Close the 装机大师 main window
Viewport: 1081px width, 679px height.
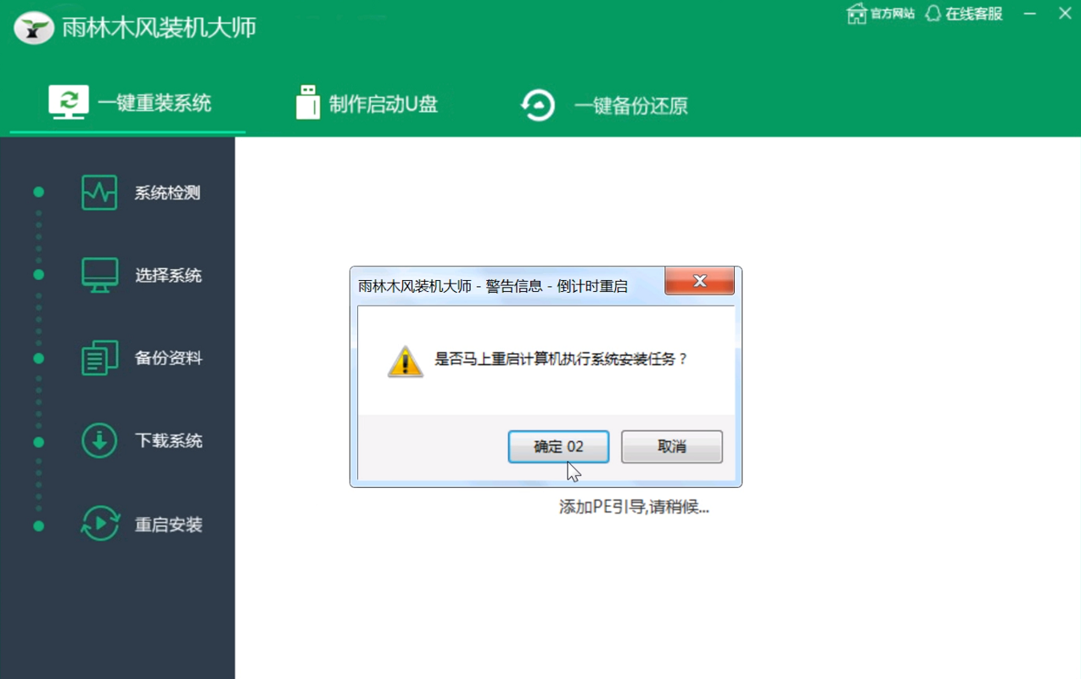click(1065, 14)
